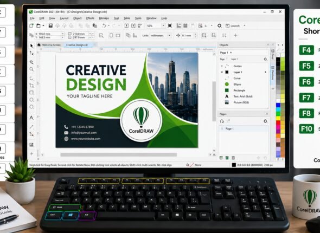The image size is (320, 233).
Task: Click the Import icon in standard toolbar
Action: click(126, 25)
